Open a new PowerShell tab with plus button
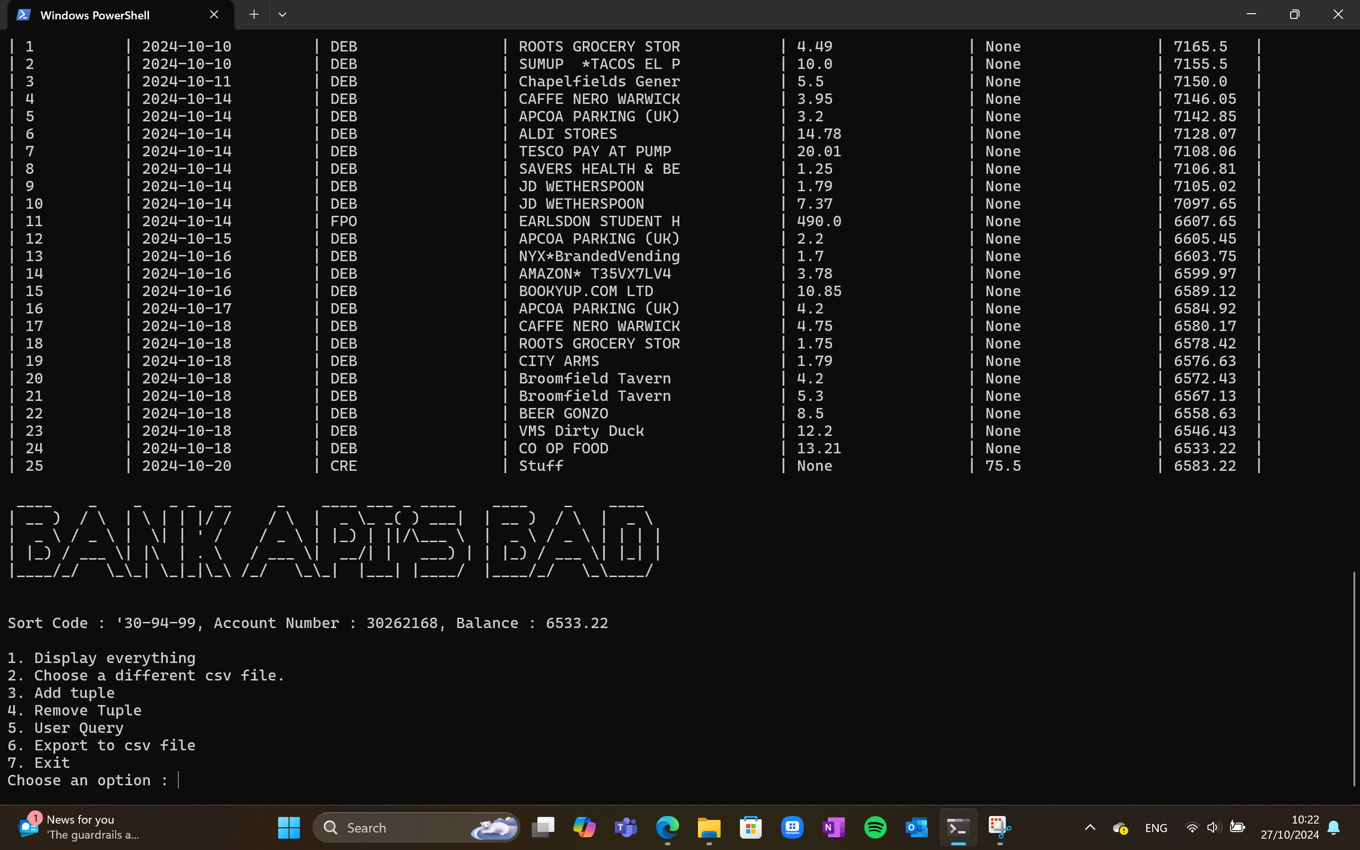This screenshot has height=850, width=1360. [254, 15]
